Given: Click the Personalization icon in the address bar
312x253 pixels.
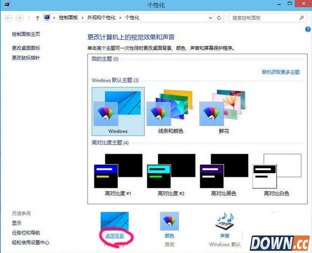Looking at the screenshot, I should click(47, 18).
